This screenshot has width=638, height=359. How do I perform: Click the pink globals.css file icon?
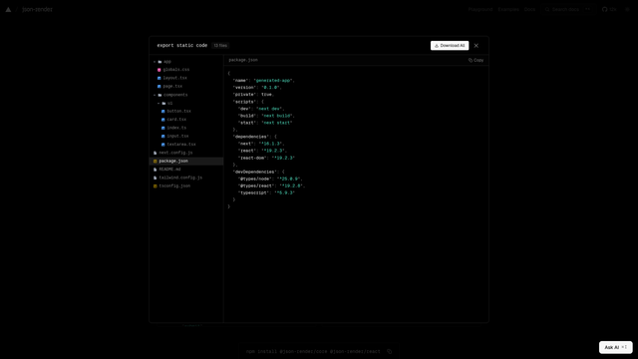point(159,70)
